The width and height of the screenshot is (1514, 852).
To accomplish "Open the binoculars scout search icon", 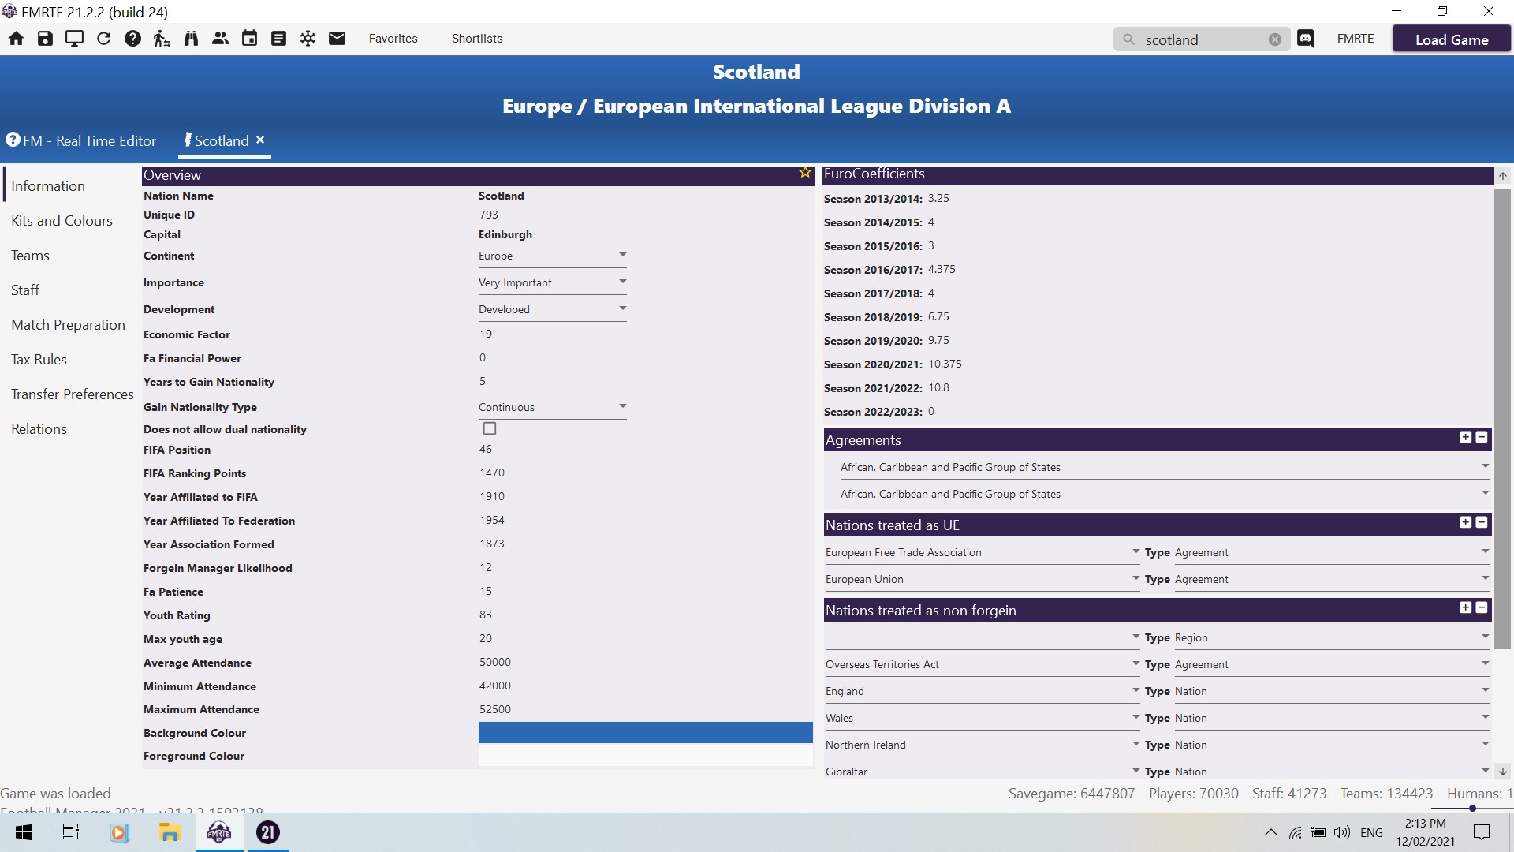I will tap(191, 39).
